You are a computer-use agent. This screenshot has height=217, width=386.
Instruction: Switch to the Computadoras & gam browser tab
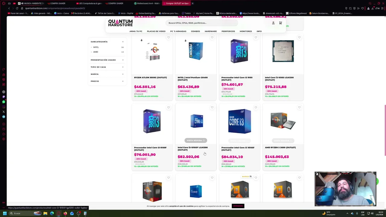[89, 3]
